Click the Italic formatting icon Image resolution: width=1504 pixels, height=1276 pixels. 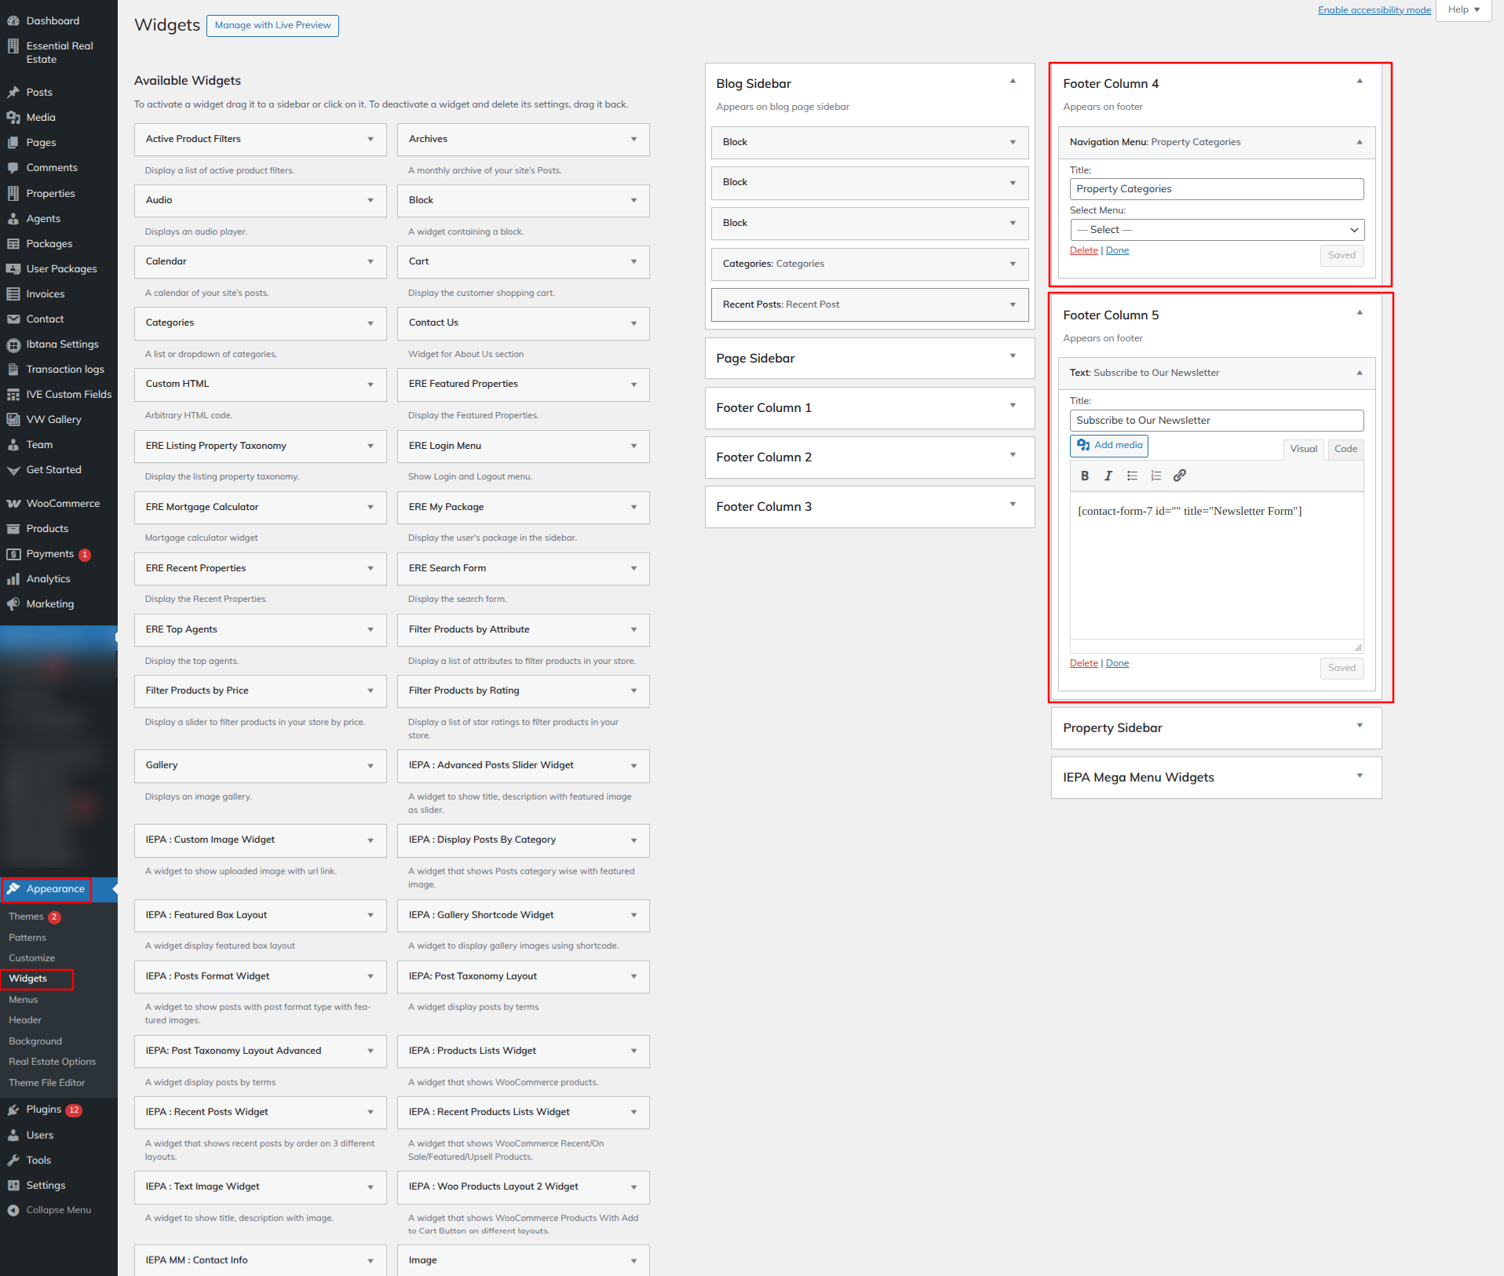click(x=1108, y=476)
